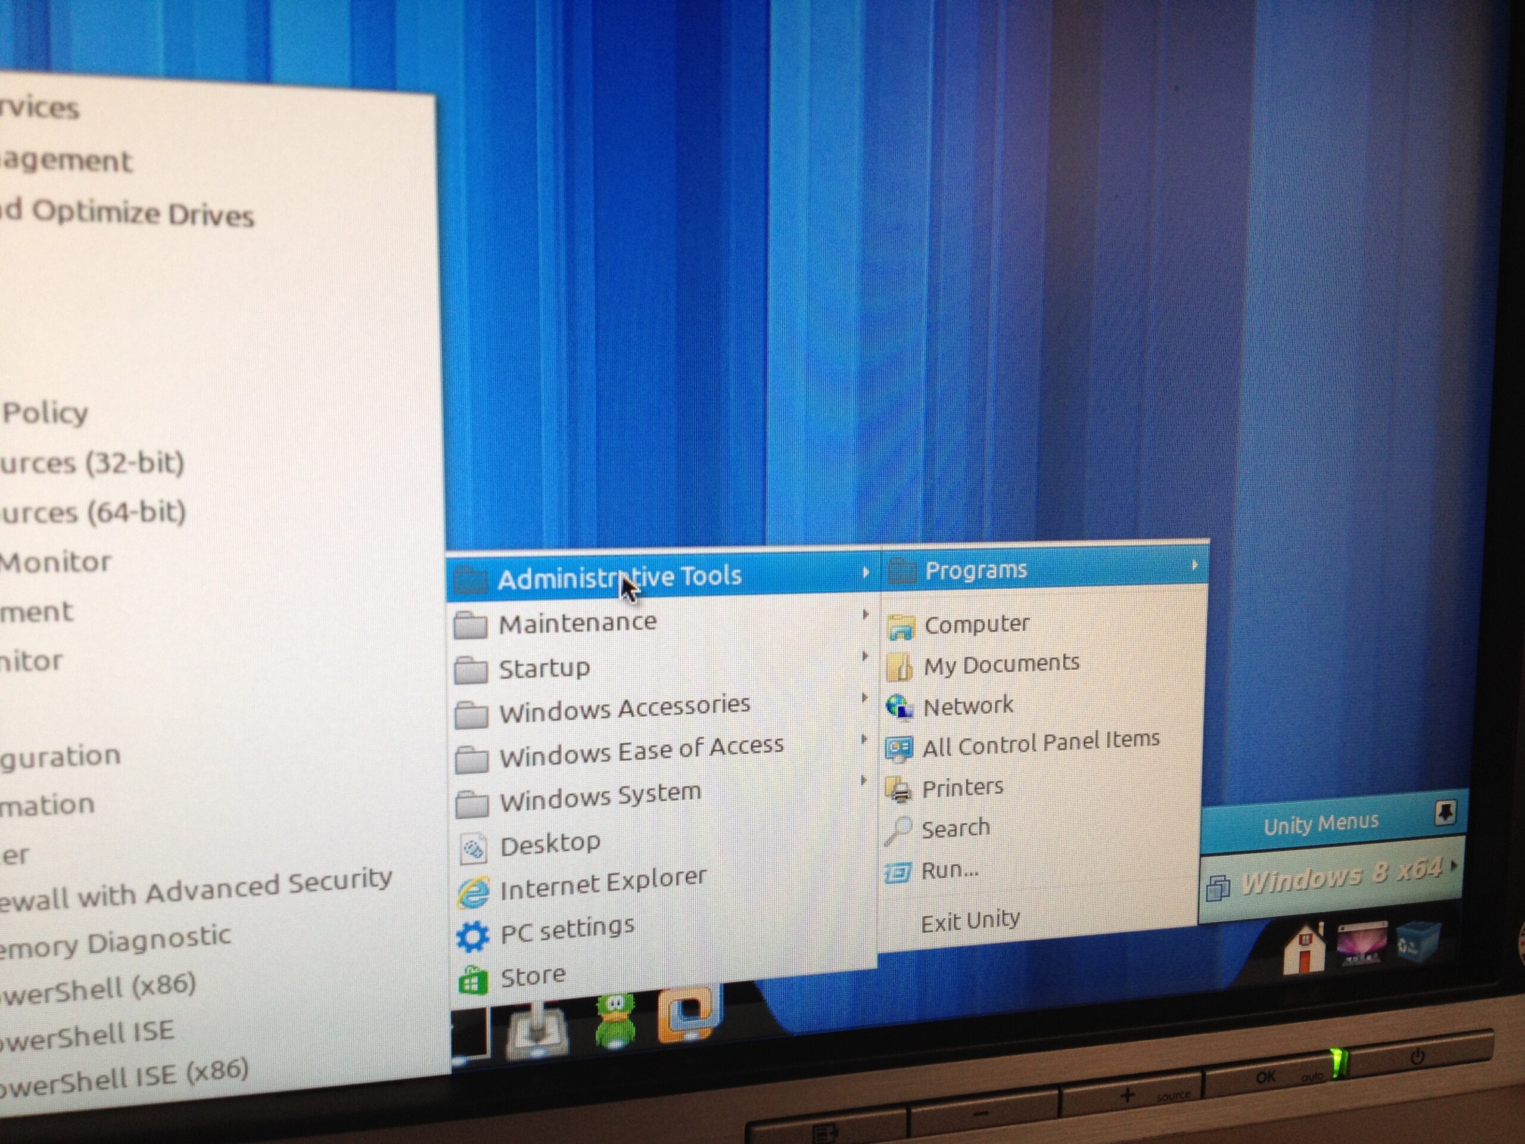Click the Network globe icon

900,707
